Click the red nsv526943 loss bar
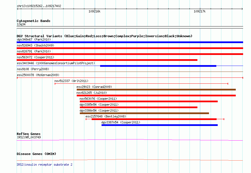251x173 pixels. pos(130,48)
